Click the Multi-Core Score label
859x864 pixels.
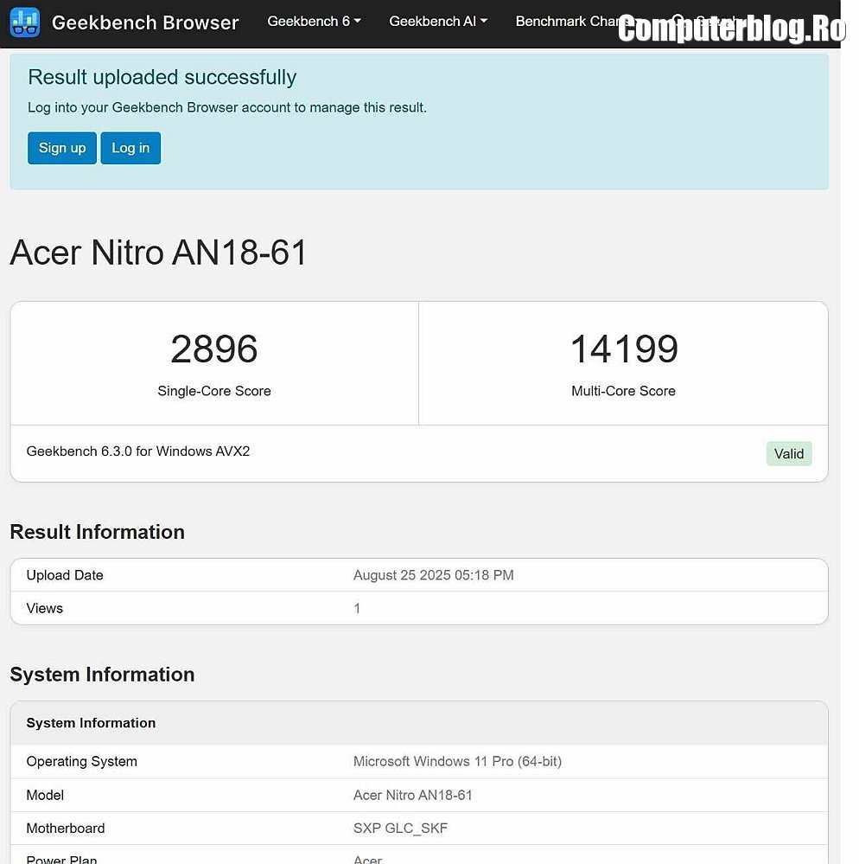[623, 391]
